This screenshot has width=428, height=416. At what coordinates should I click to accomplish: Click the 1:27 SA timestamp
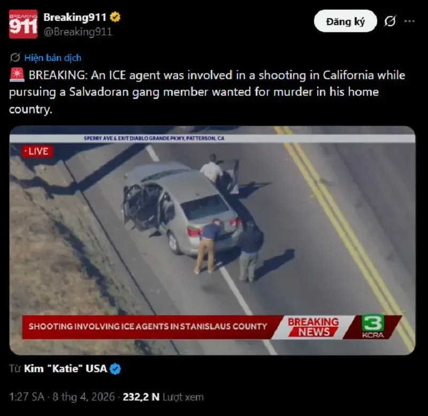click(x=27, y=397)
